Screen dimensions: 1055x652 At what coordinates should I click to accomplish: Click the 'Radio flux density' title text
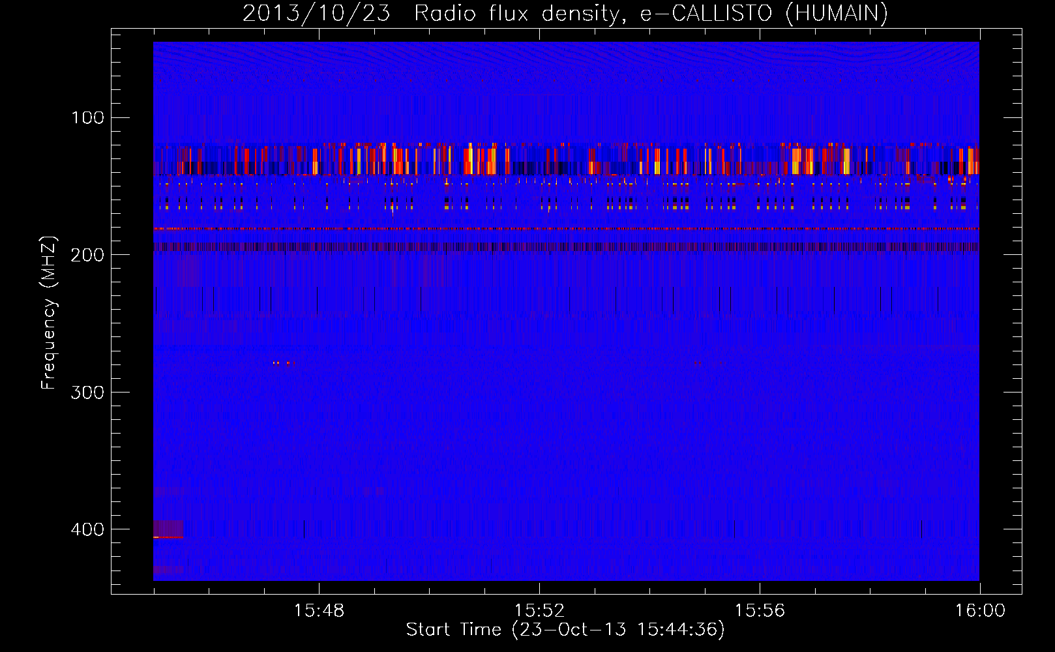(519, 13)
